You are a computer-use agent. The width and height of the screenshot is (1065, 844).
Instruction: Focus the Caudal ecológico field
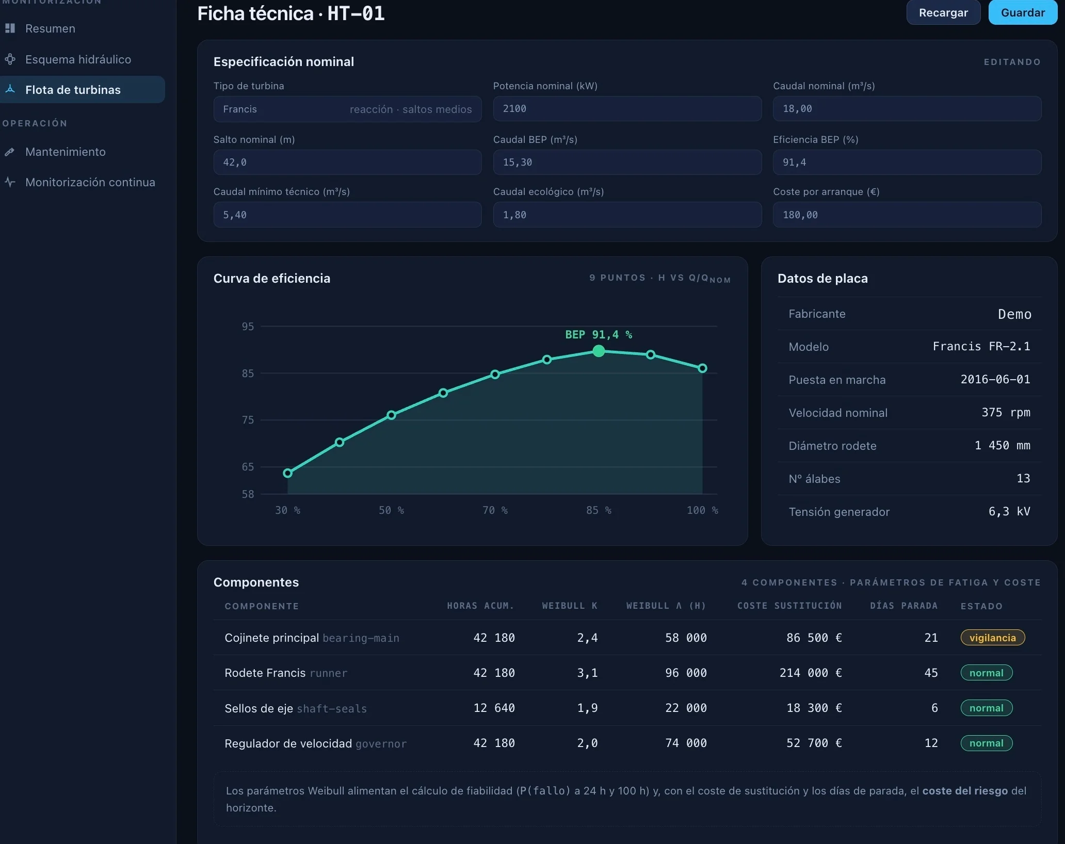(x=627, y=215)
